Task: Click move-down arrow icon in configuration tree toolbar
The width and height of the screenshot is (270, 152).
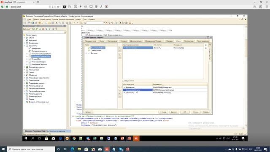Action: 50,29
